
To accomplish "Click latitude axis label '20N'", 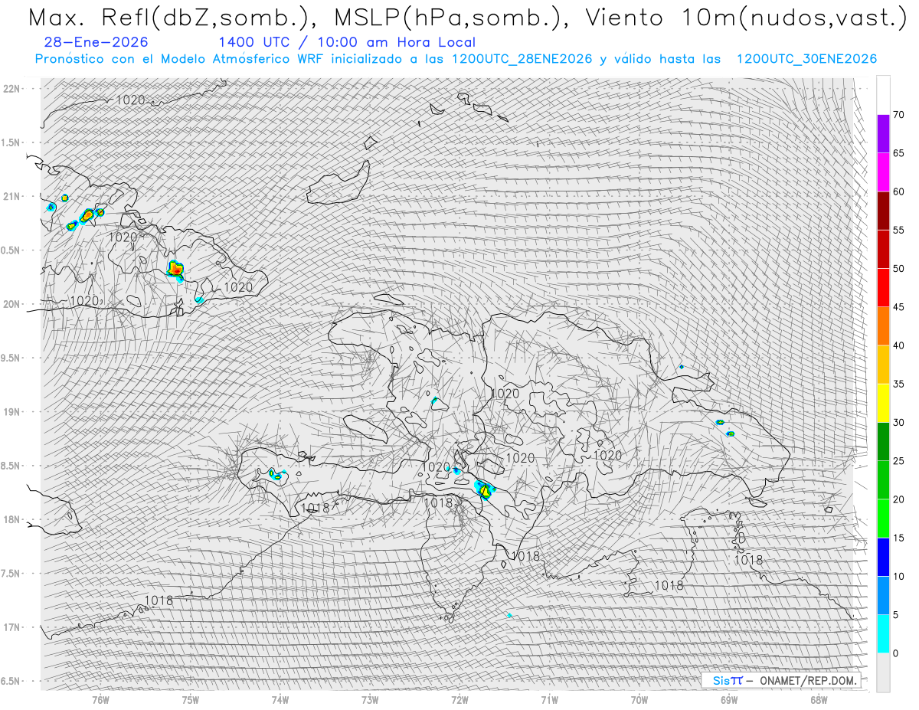I will coord(11,304).
